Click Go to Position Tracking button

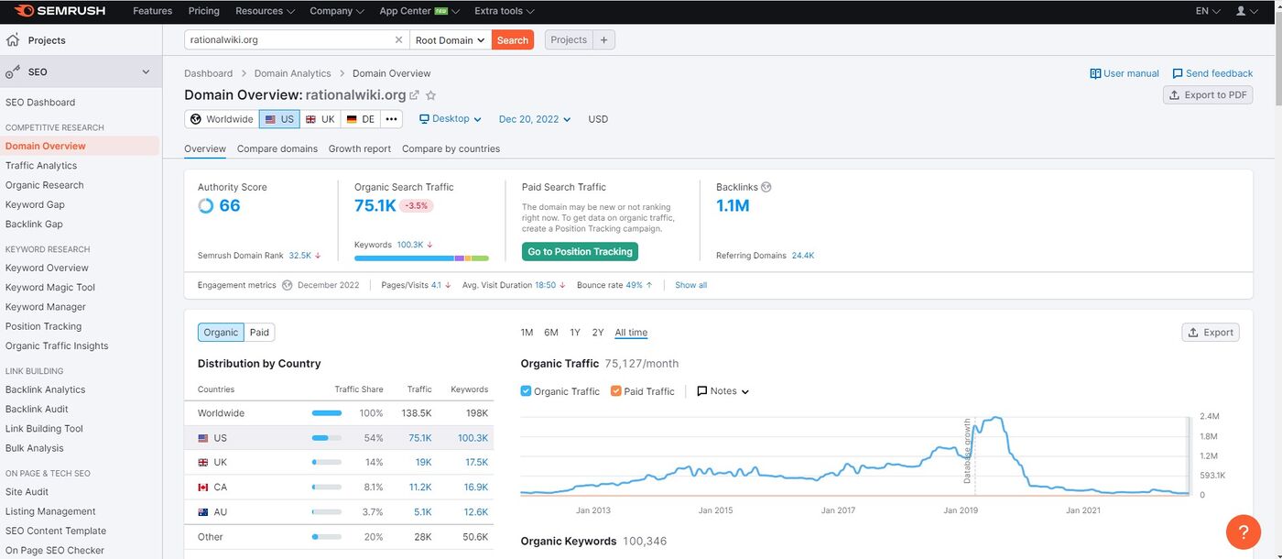point(580,252)
